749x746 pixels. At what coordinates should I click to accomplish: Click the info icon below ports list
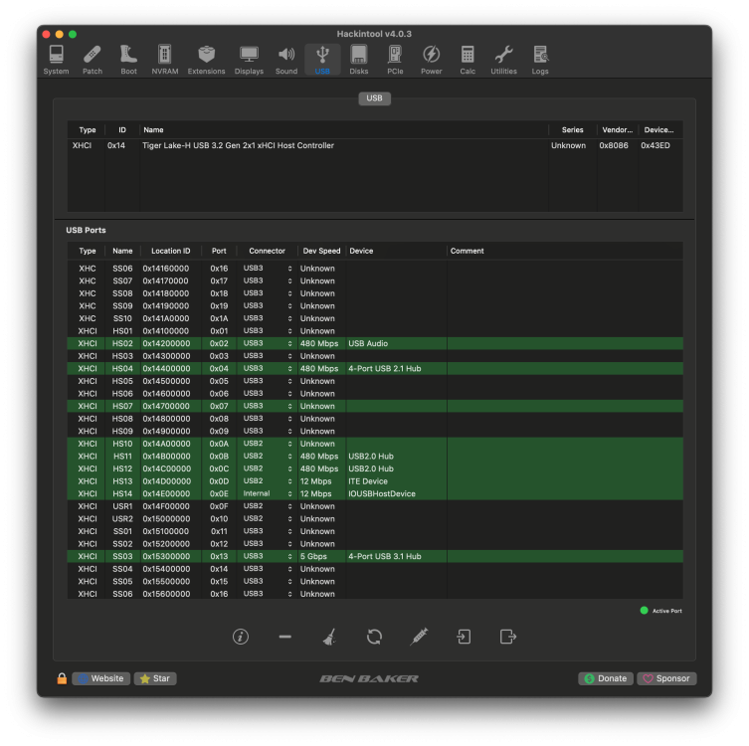coord(241,637)
